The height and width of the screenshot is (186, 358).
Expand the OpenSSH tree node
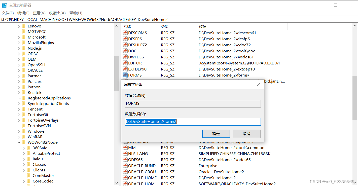[x=19, y=65]
